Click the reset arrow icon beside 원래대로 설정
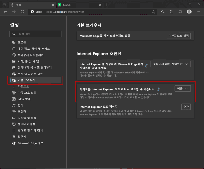The height and width of the screenshot is (169, 204). (14, 124)
